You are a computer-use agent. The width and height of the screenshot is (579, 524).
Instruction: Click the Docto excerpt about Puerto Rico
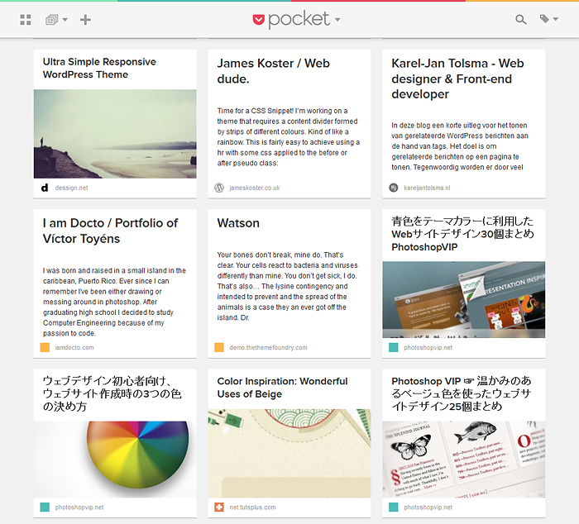pos(114,302)
